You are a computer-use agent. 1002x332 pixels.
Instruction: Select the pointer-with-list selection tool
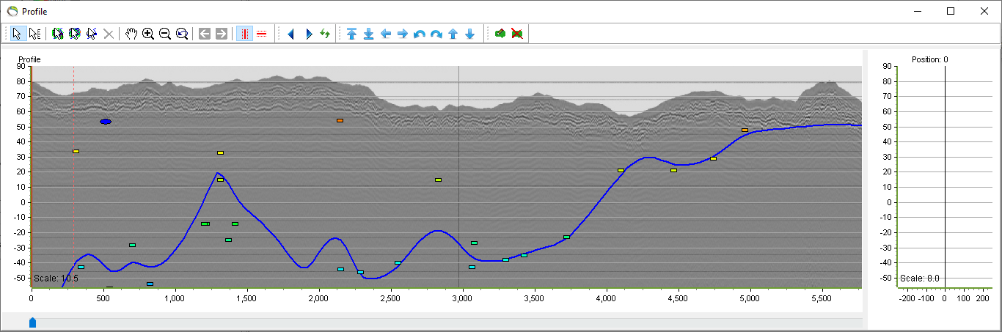(34, 34)
